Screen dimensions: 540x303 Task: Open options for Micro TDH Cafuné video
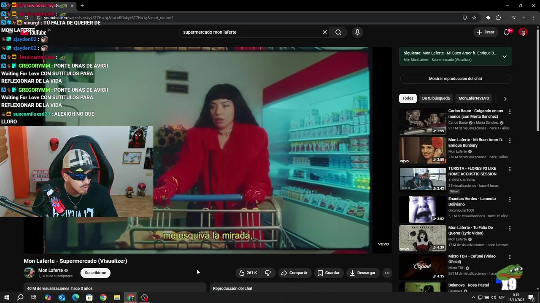pos(510,257)
